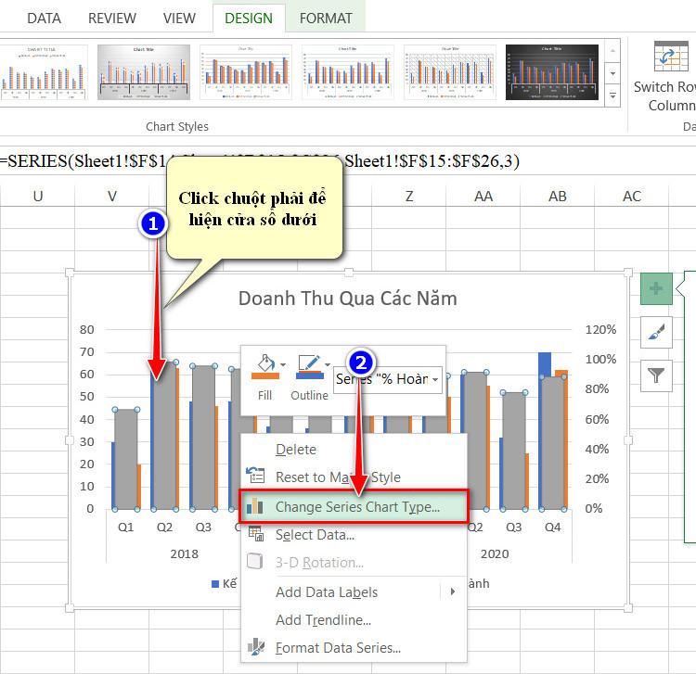
Task: Click the blue Kế legend entry
Action: click(x=225, y=583)
